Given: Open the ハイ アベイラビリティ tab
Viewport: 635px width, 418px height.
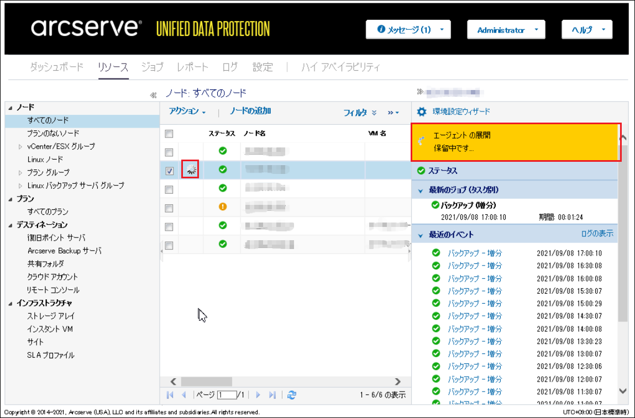Looking at the screenshot, I should click(x=340, y=67).
